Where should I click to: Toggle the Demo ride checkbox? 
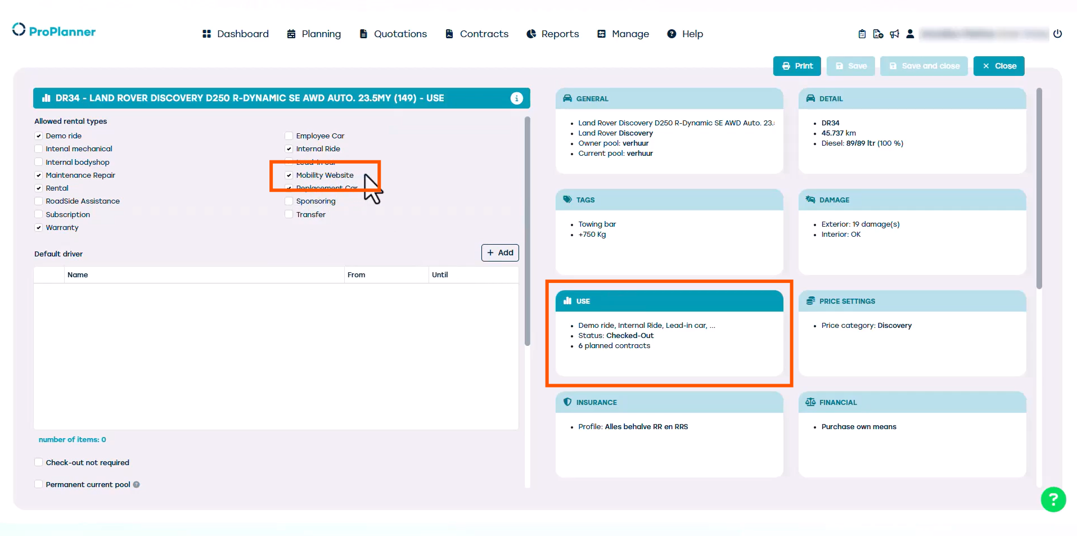point(39,136)
